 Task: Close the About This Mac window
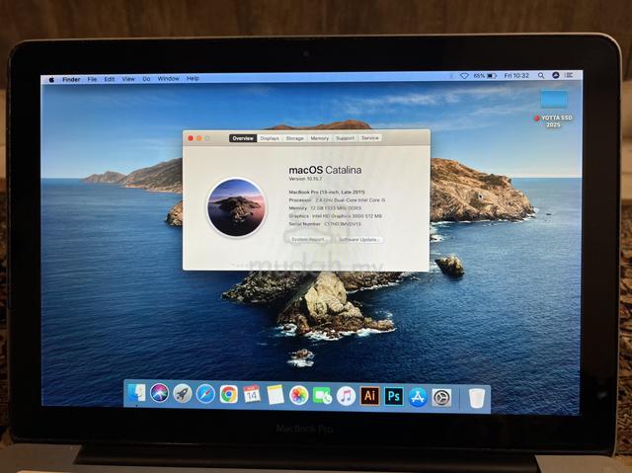point(191,138)
